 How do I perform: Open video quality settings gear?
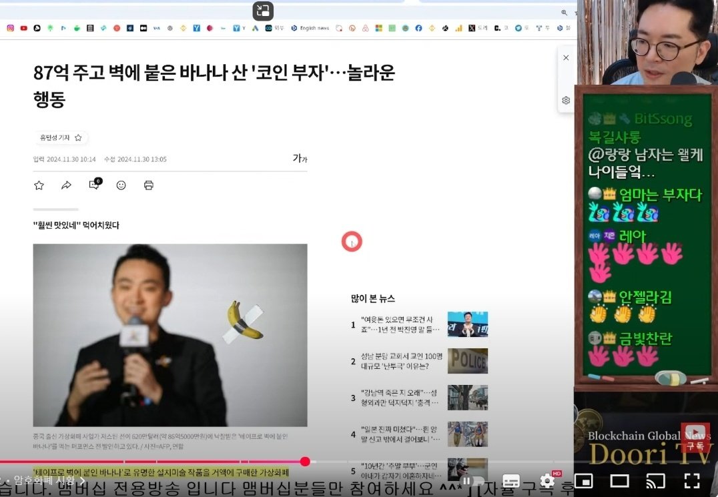(548, 480)
